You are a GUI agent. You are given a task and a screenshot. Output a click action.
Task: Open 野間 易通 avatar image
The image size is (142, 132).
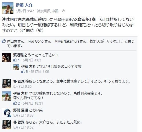pyautogui.click(x=7, y=113)
